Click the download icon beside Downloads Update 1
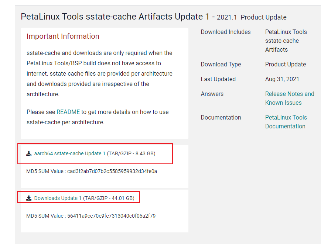The image size is (321, 249). (29, 198)
